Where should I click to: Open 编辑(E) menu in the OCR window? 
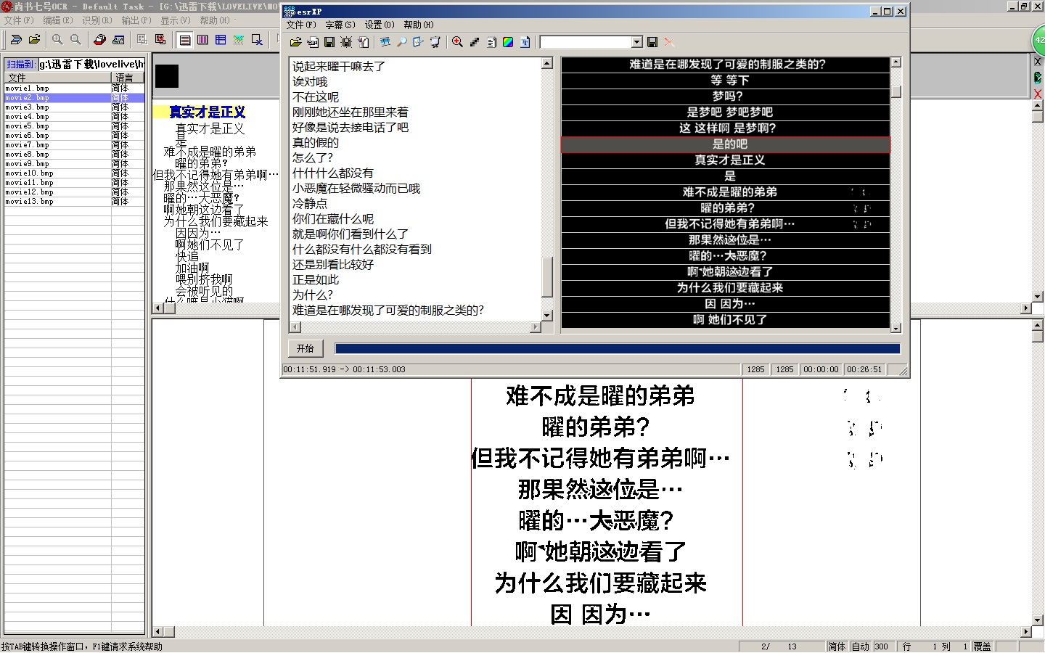(58, 20)
